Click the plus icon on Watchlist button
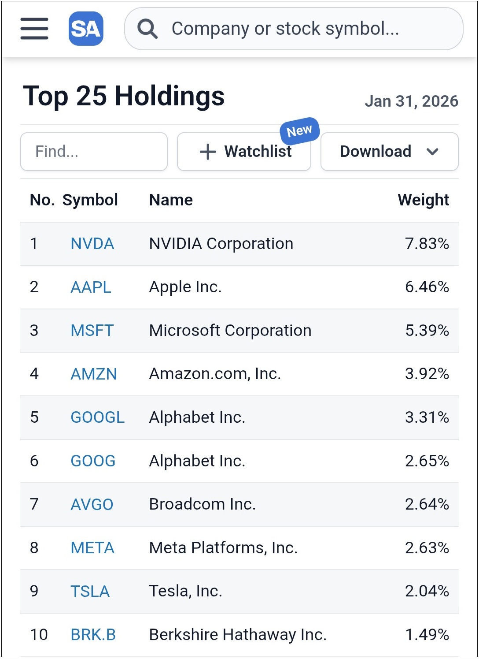This screenshot has height=659, width=479. click(208, 152)
